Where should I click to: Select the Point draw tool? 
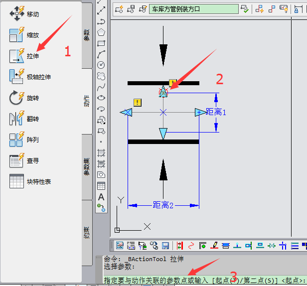point(101,142)
